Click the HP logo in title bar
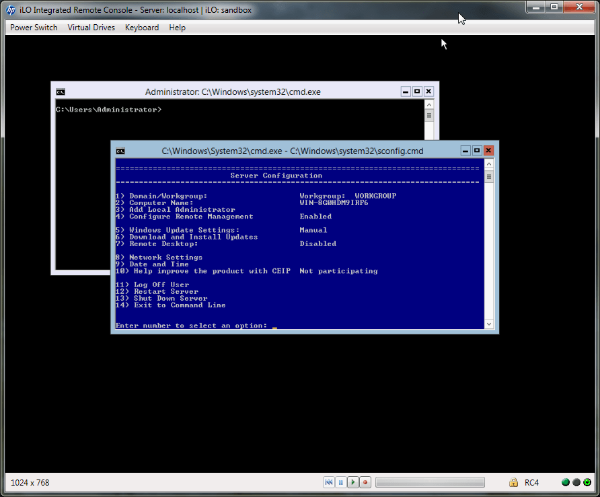This screenshot has height=497, width=600. tap(11, 10)
